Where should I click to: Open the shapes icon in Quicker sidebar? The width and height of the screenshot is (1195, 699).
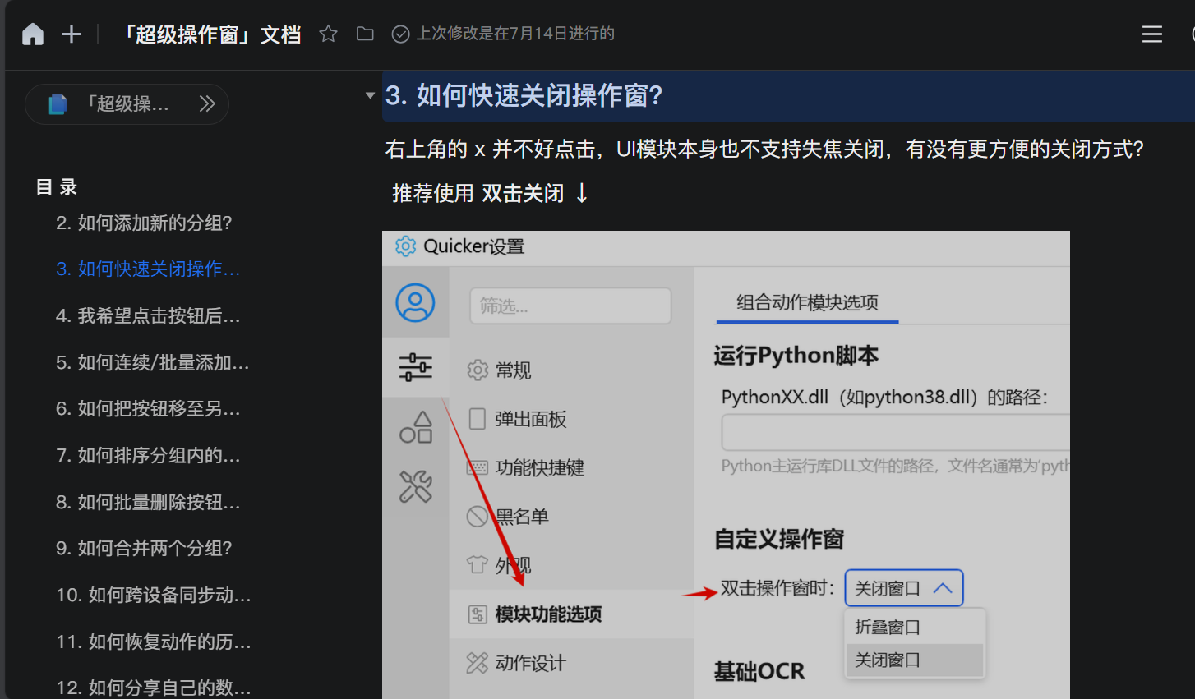click(416, 427)
